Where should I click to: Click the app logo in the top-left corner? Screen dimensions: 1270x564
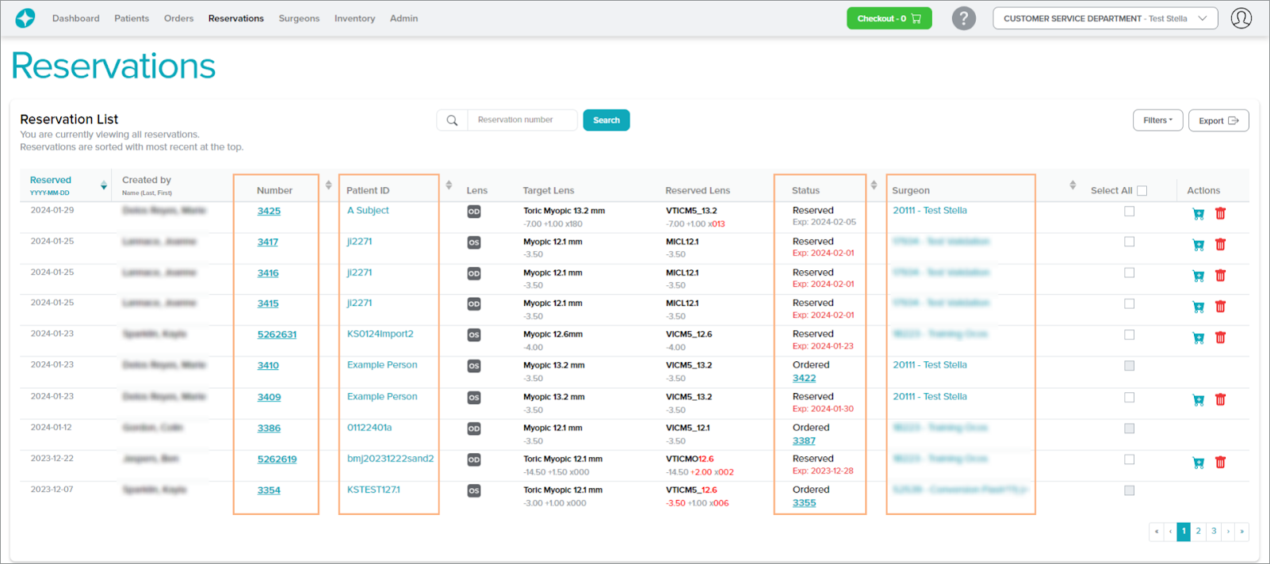[x=25, y=18]
